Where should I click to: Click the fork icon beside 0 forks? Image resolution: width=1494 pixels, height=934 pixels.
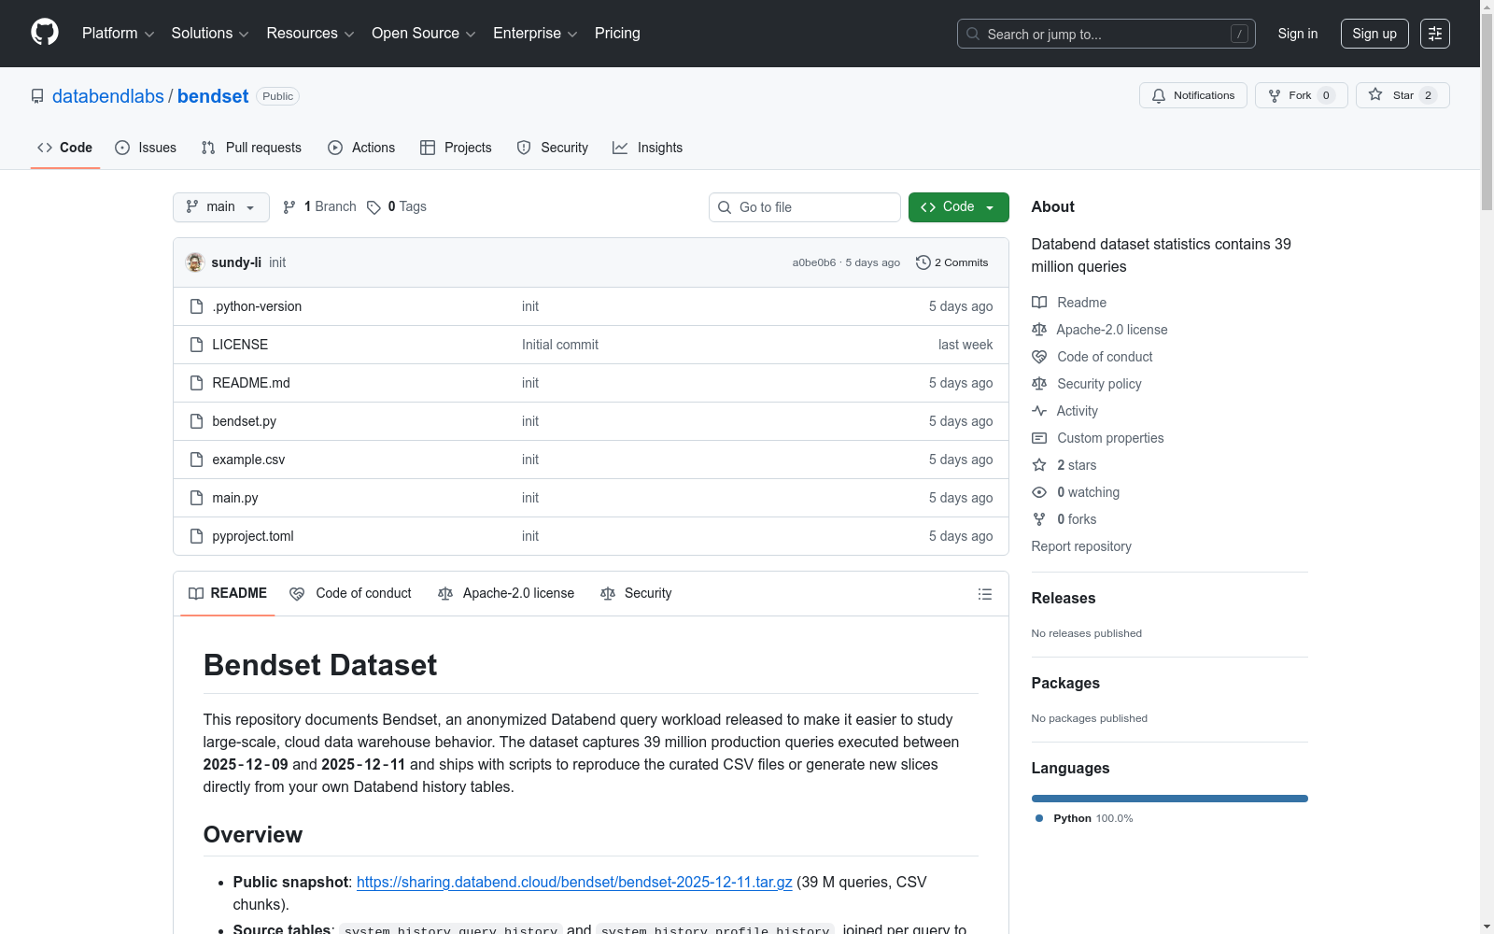pos(1039,519)
